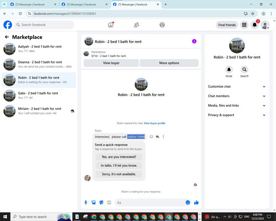Send a thumbs-up like
This screenshot has width=276, height=221.
click(197, 203)
